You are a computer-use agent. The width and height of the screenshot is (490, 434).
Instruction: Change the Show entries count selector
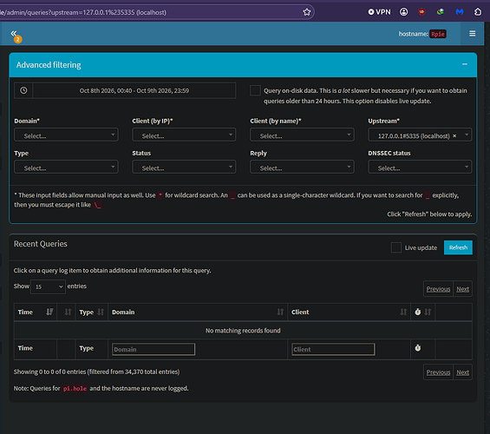pos(48,286)
